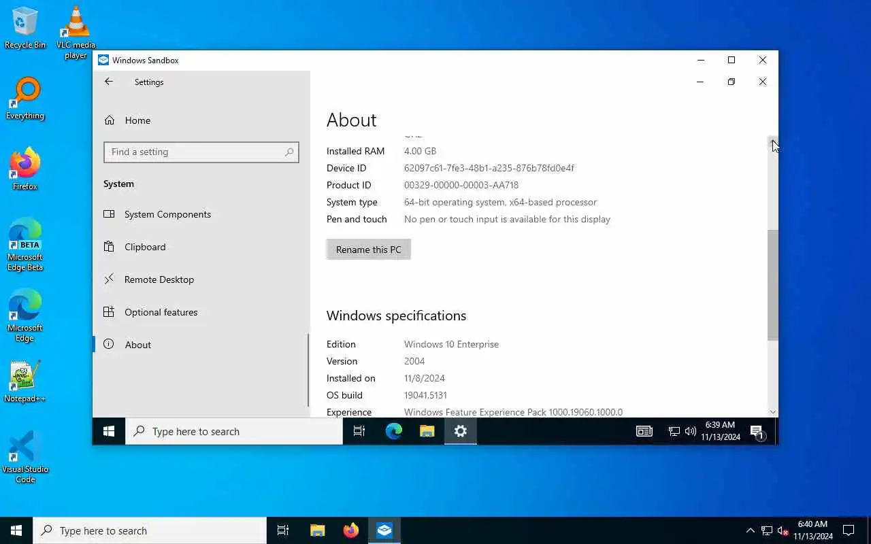
Task: Launch Firefox from host taskbar
Action: point(351,530)
